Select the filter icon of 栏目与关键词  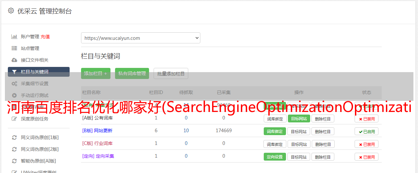14,72
